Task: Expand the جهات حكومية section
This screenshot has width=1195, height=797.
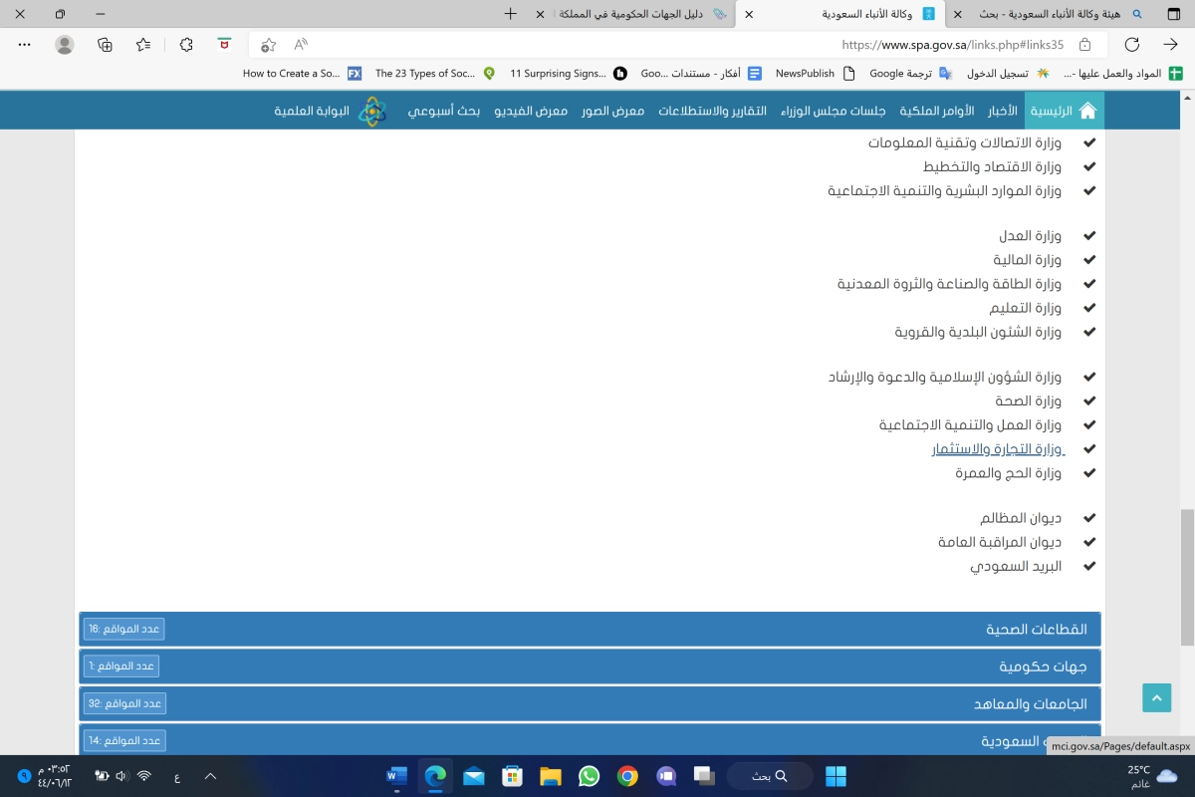Action: [1043, 666]
